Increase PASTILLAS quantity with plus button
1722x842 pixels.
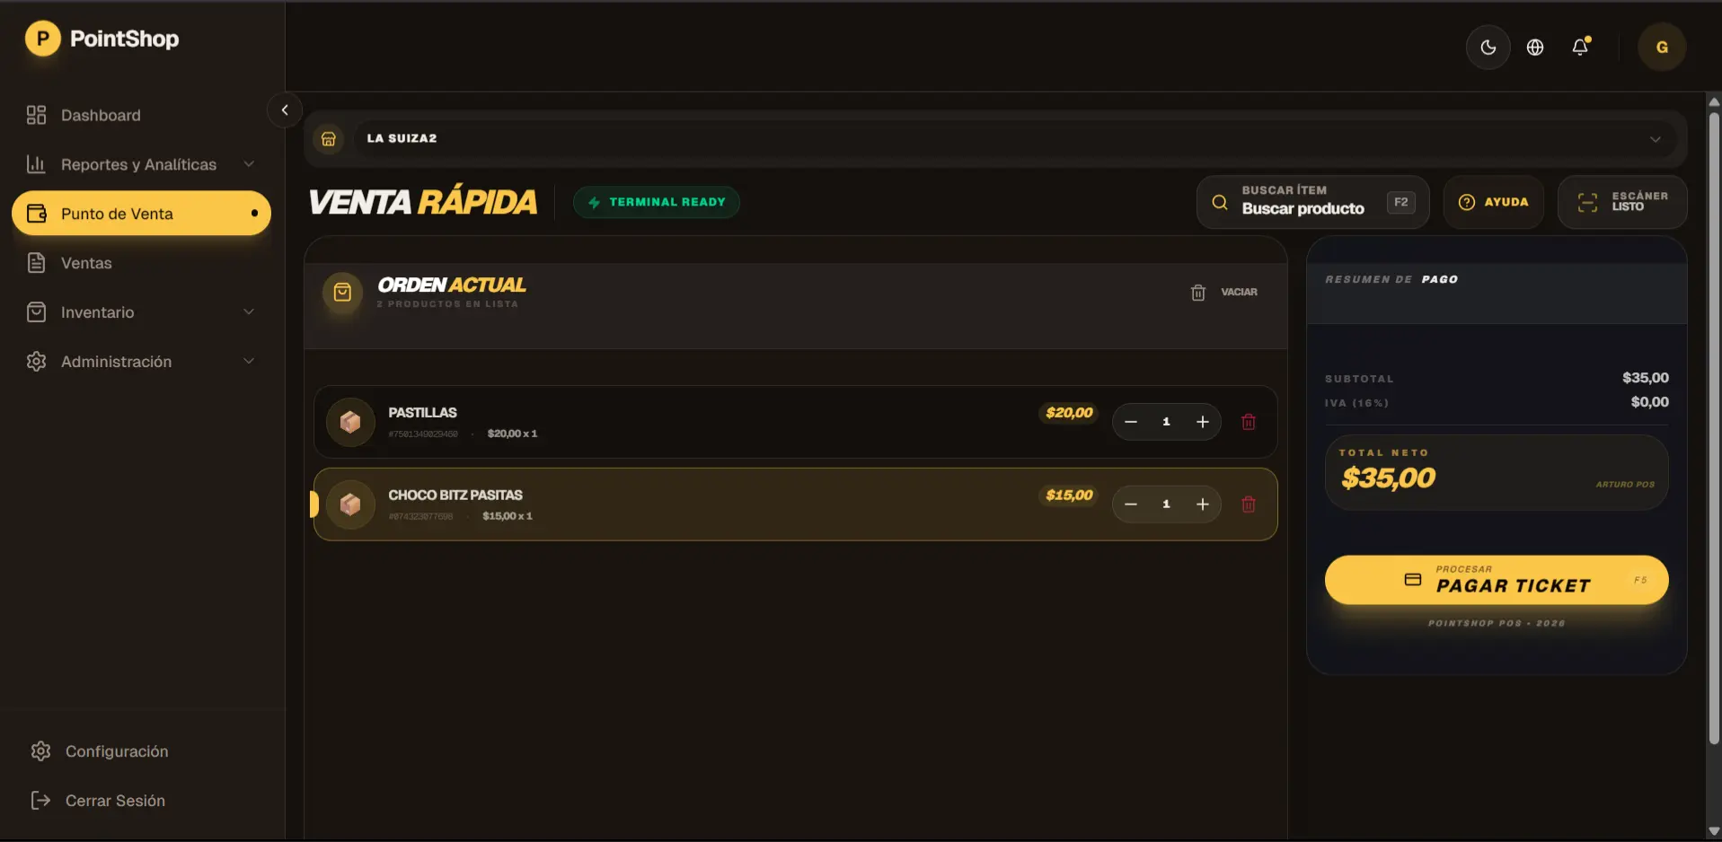click(1202, 422)
